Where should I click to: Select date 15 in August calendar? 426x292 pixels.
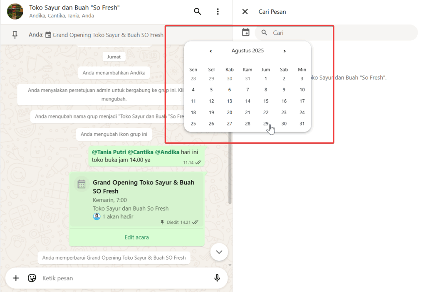tap(266, 101)
